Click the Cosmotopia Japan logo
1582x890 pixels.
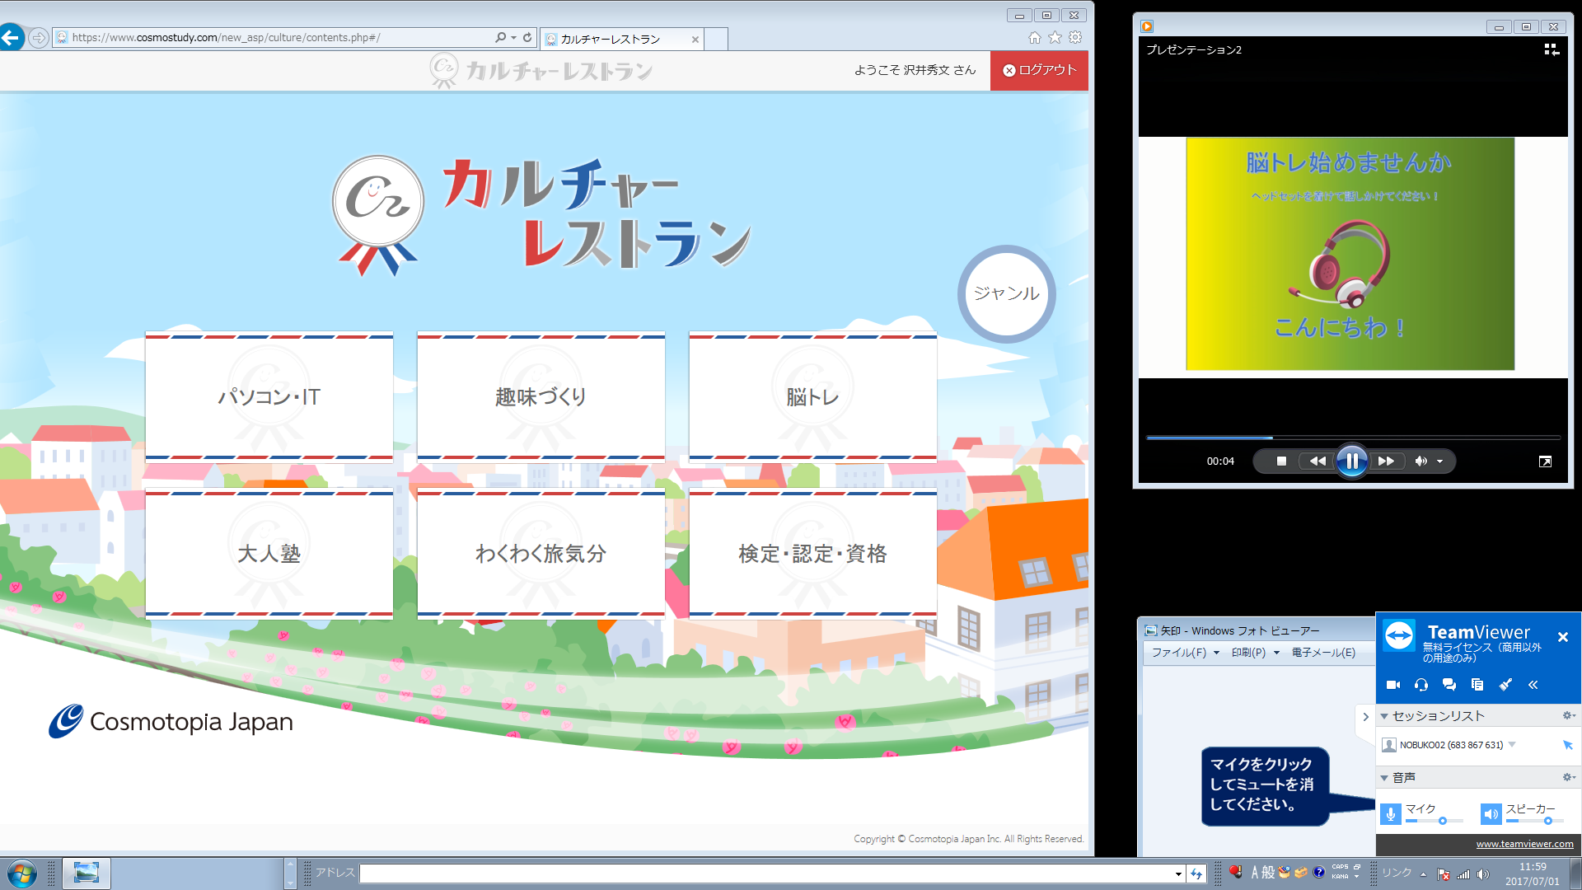click(171, 721)
